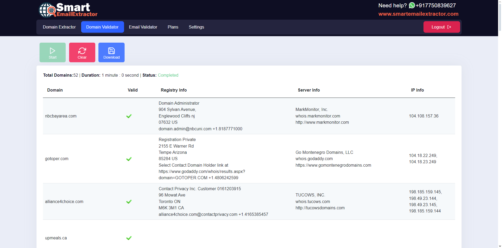Open the Plans menu item
This screenshot has height=248, width=502.
click(173, 27)
